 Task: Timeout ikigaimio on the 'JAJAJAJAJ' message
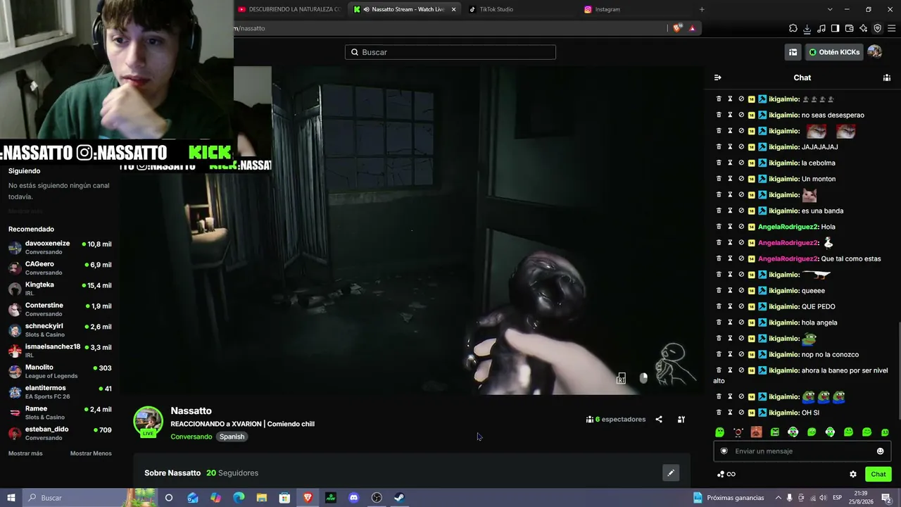[x=730, y=147]
